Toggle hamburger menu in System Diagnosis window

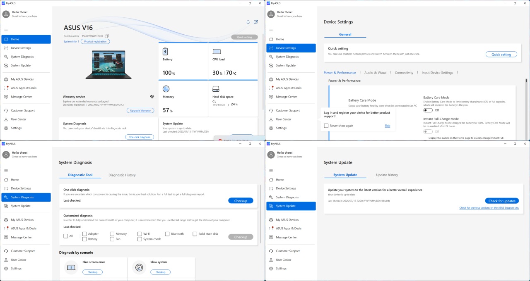click(6, 170)
